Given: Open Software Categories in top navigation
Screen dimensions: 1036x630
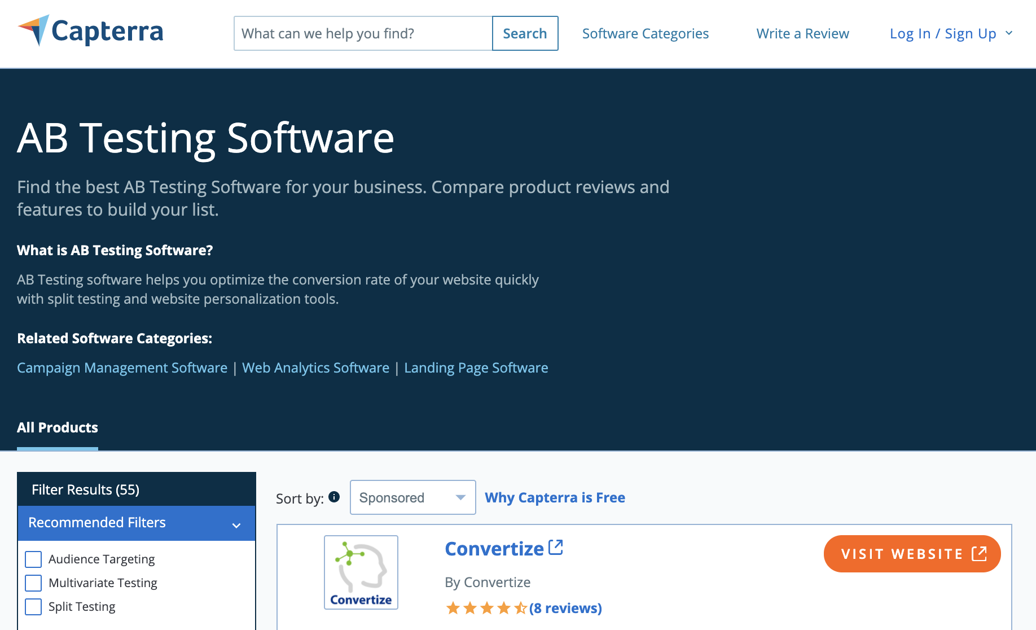Looking at the screenshot, I should 645,33.
